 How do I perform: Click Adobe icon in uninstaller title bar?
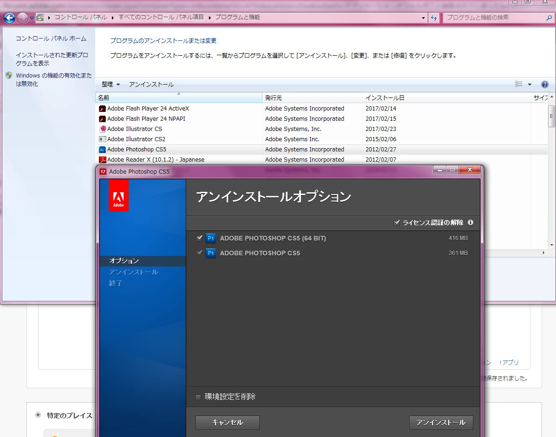[103, 171]
